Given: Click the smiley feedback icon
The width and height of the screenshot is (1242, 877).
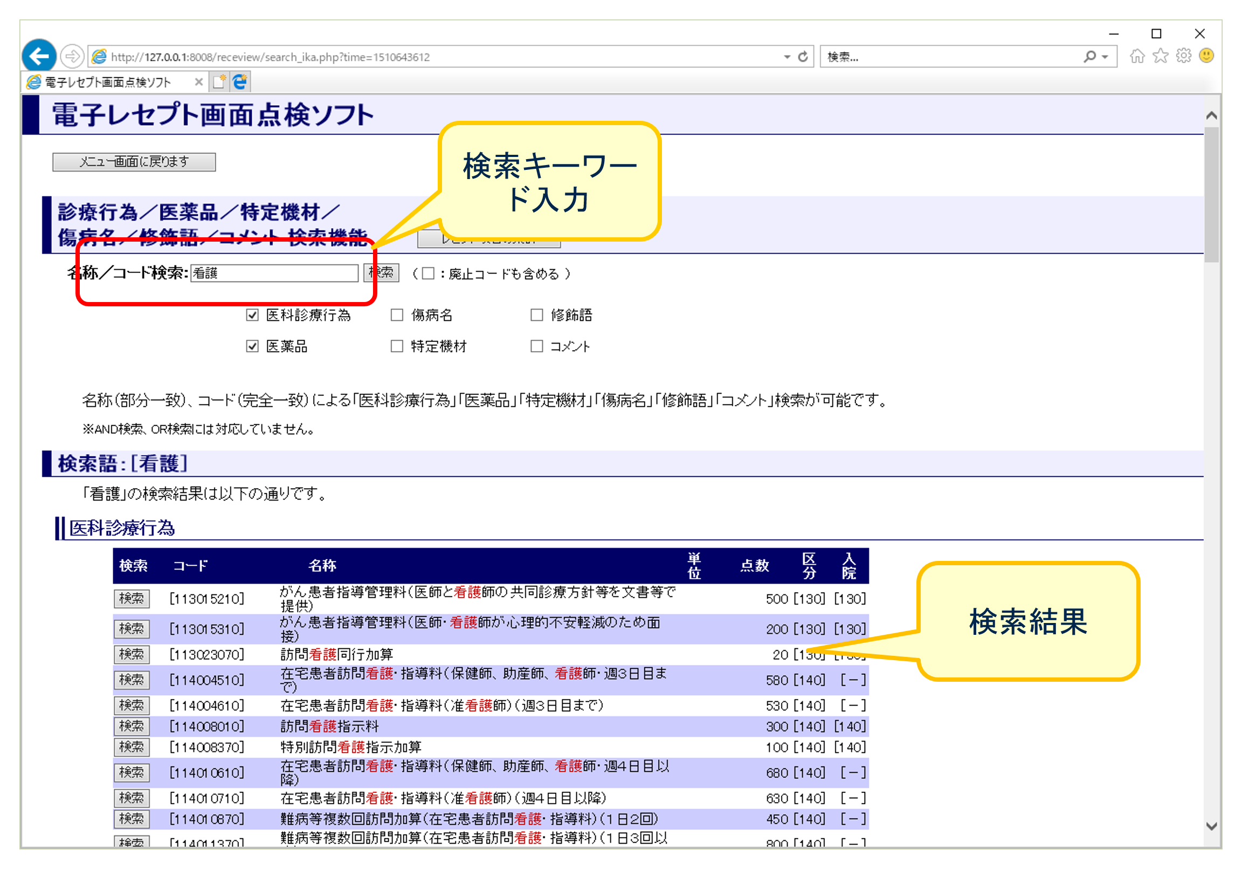Looking at the screenshot, I should [x=1206, y=56].
